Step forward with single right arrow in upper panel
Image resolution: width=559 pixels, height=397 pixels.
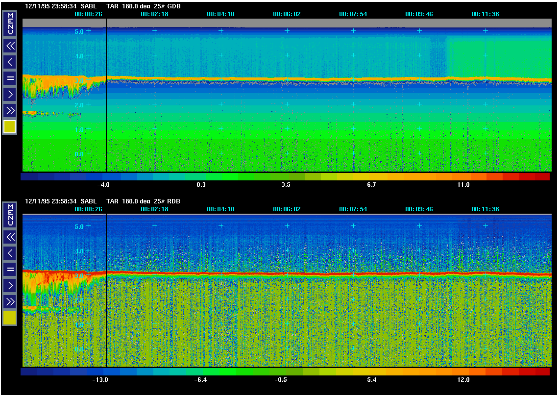tap(10, 94)
